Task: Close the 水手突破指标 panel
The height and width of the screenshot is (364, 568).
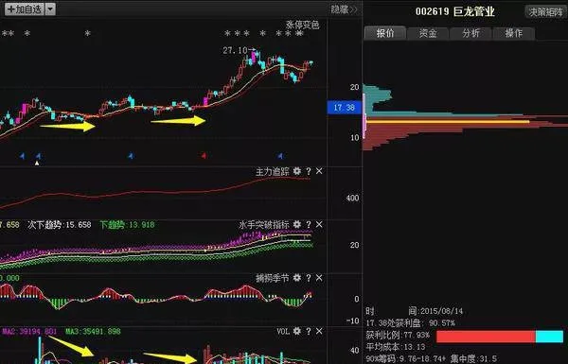Action: (x=319, y=224)
